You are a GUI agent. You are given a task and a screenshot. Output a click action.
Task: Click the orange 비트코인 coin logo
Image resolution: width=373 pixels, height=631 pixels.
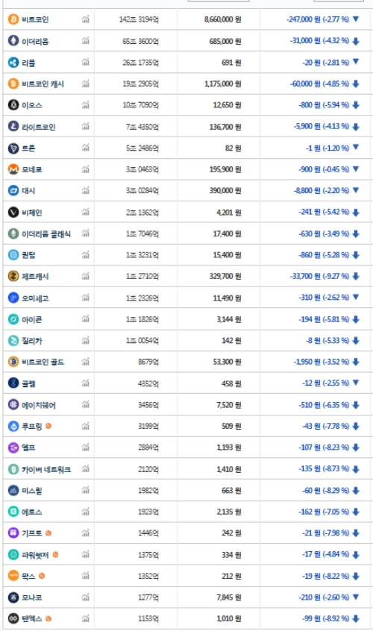tap(13, 19)
